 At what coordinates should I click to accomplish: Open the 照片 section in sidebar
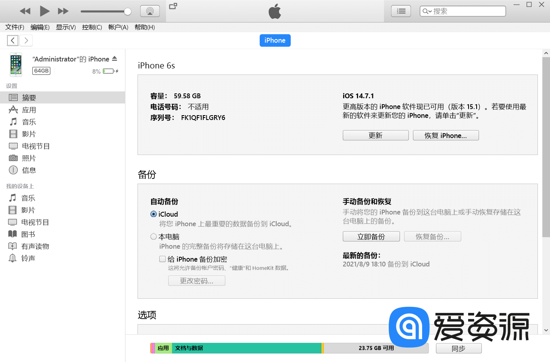(x=28, y=158)
